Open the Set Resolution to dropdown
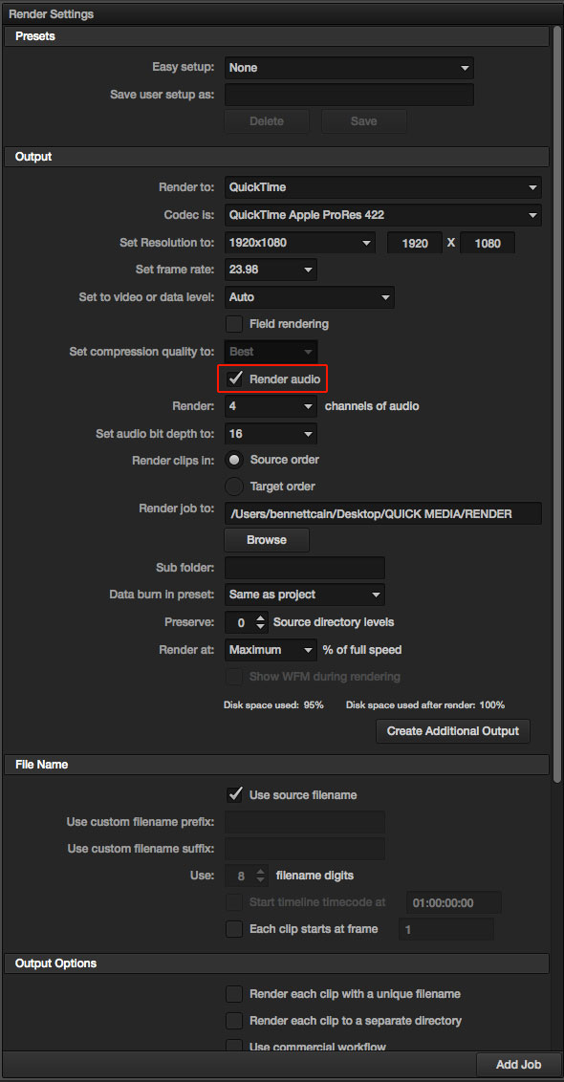 point(299,243)
